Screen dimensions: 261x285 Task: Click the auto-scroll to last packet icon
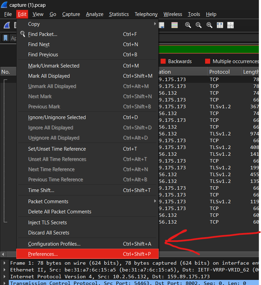pos(161,25)
